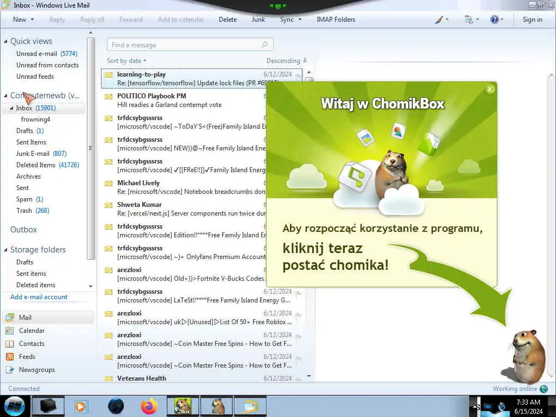Click the search magnifier in Find a message
Image resolution: width=556 pixels, height=417 pixels.
coord(264,45)
